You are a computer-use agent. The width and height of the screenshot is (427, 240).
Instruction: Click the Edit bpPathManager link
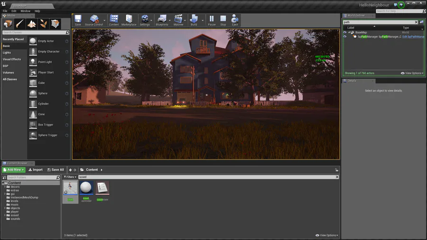pos(413,37)
